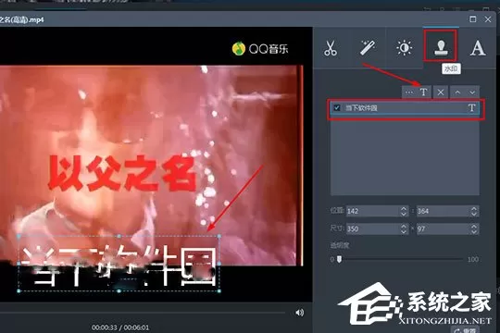Click the size width field showing 350
Viewport: 500px width, 333px height.
click(372, 228)
